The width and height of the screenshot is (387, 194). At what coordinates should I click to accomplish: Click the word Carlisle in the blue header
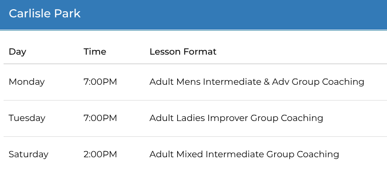(x=30, y=14)
